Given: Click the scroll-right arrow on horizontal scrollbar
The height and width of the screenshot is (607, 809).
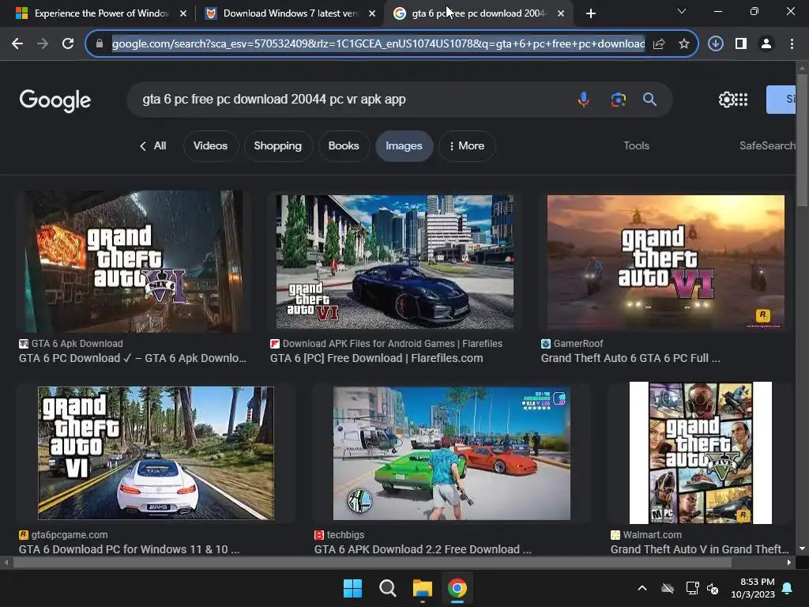Looking at the screenshot, I should 789,562.
